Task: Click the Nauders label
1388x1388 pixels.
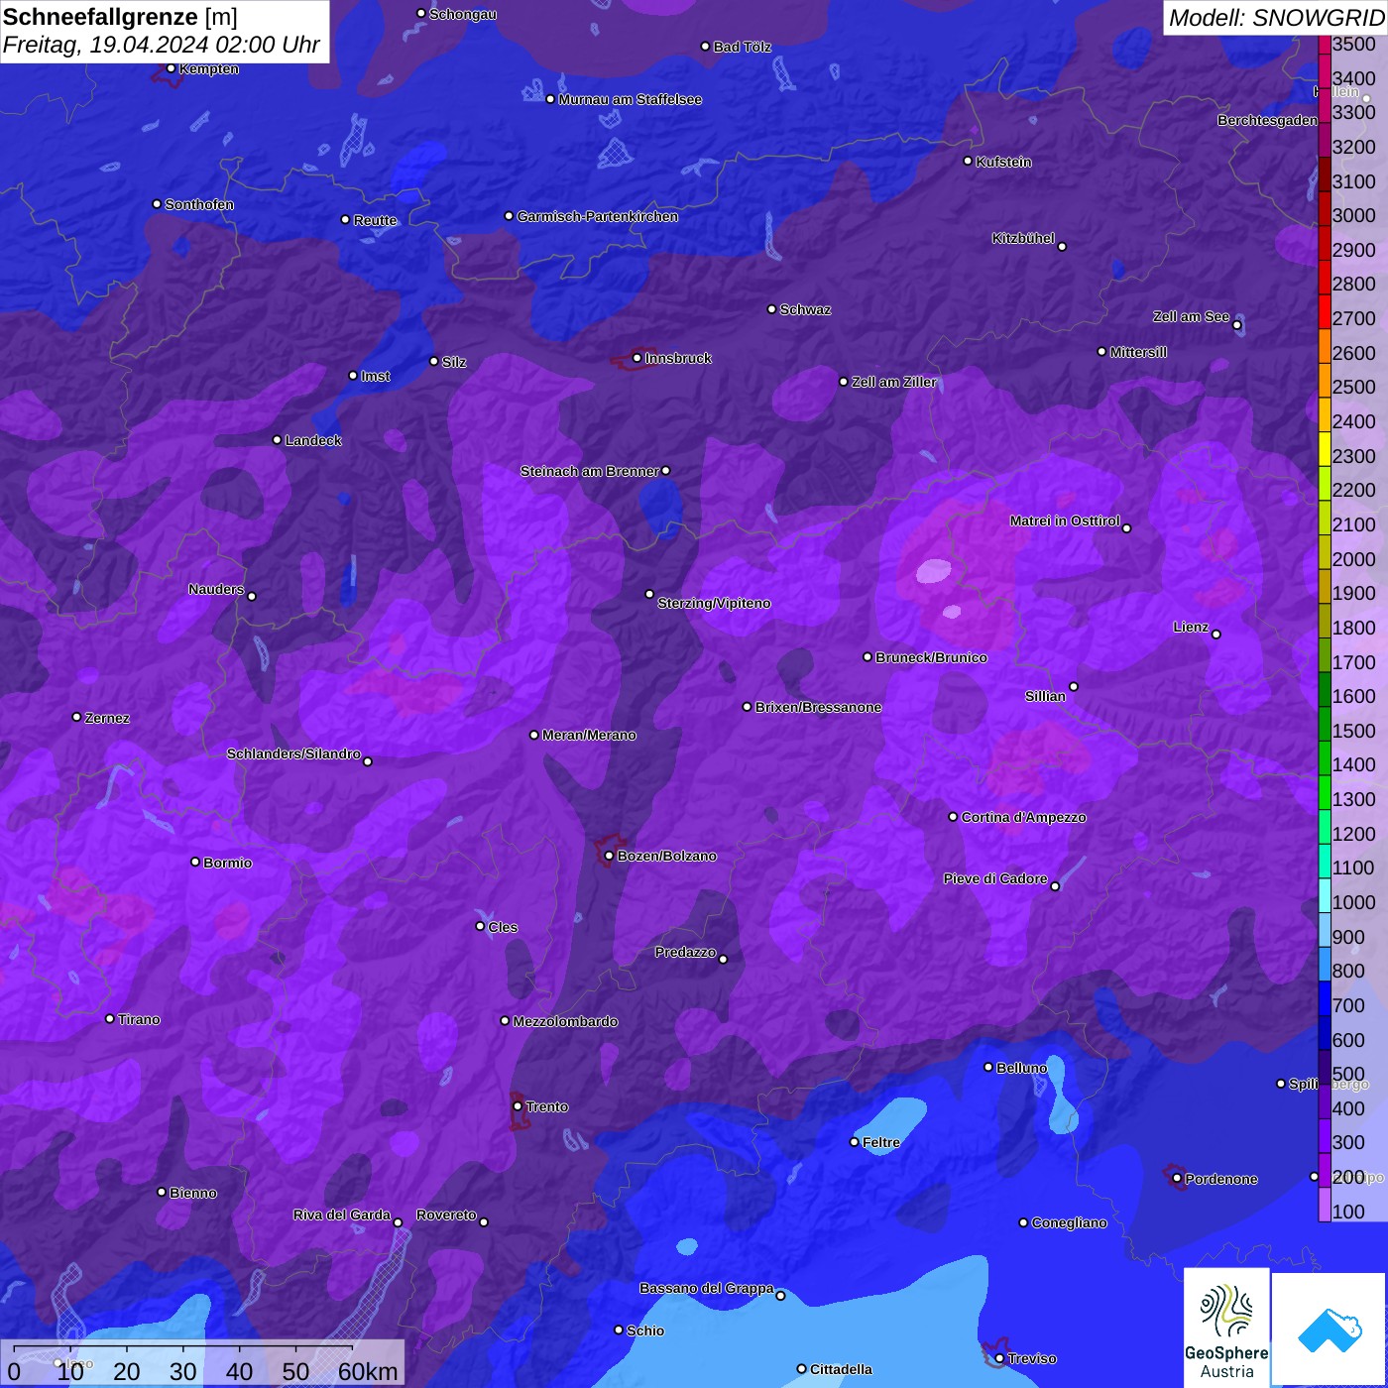Action: (216, 589)
